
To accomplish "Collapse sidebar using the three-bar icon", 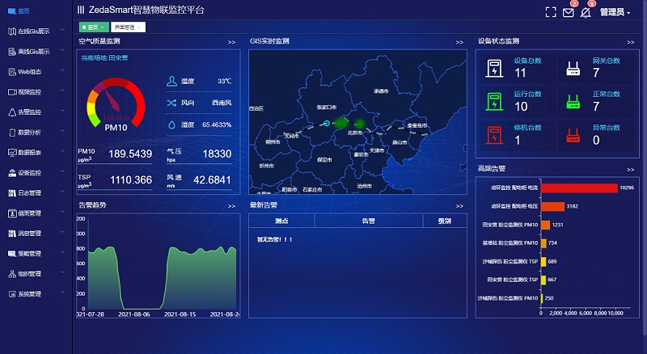I will [x=80, y=11].
